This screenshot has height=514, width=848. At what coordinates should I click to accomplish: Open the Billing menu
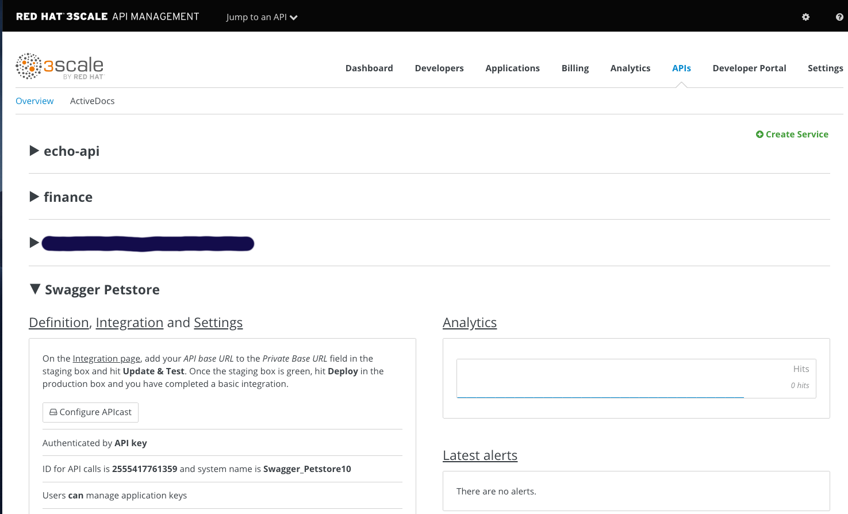[575, 68]
